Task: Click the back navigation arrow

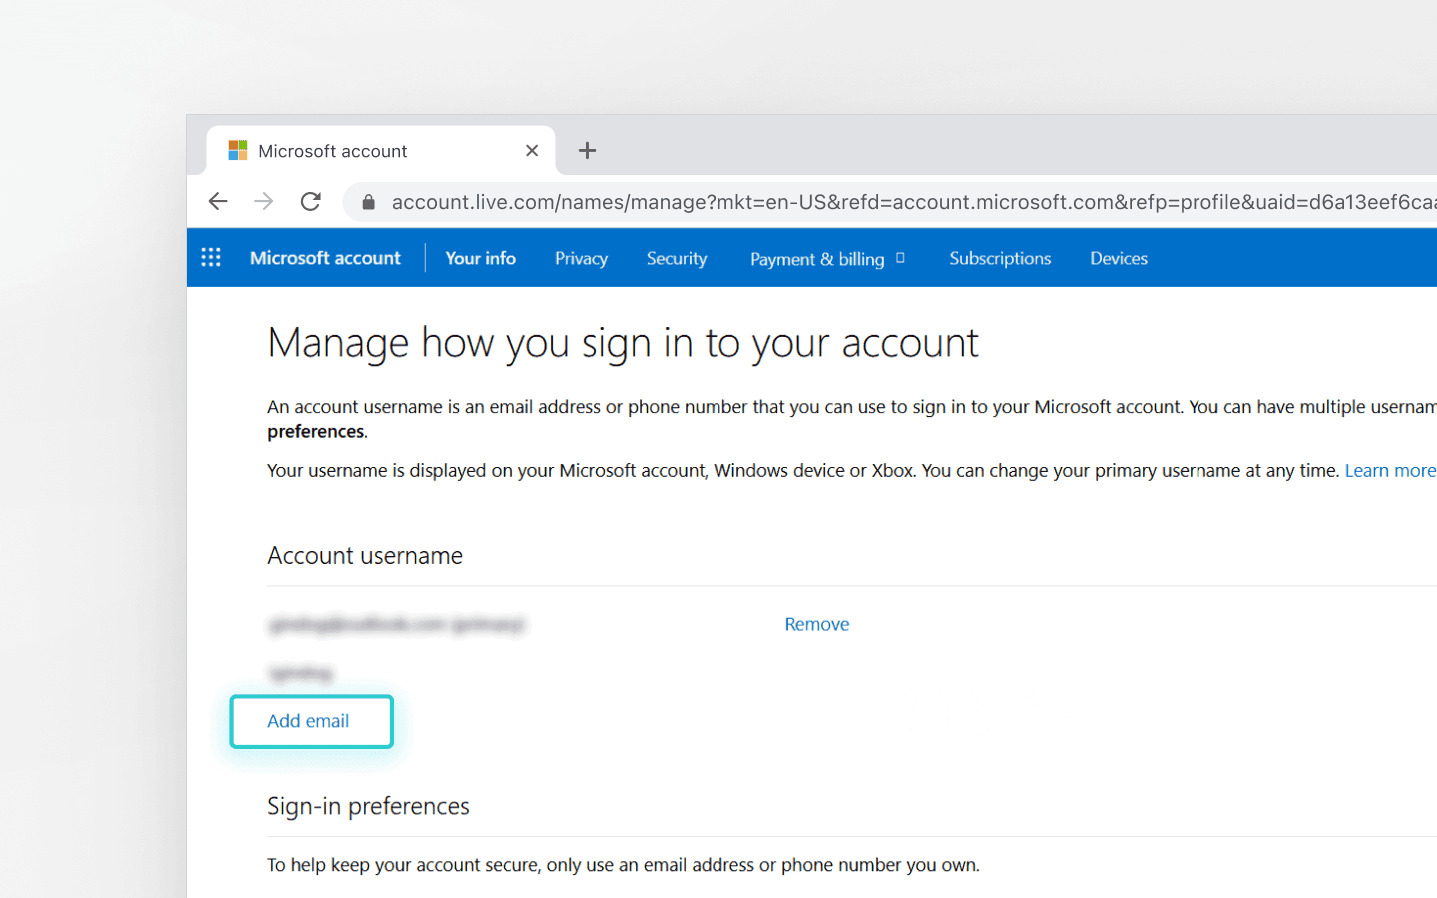Action: (218, 201)
